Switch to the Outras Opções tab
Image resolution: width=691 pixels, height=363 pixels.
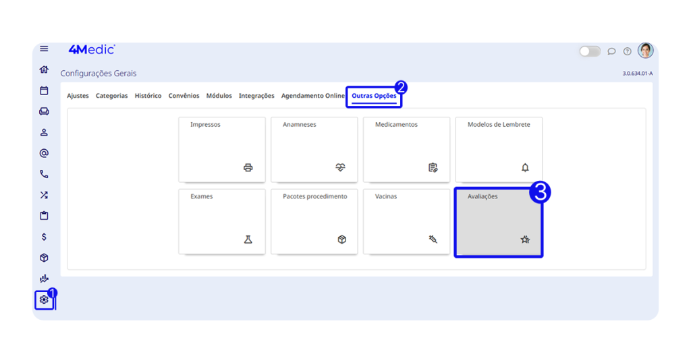click(x=374, y=96)
